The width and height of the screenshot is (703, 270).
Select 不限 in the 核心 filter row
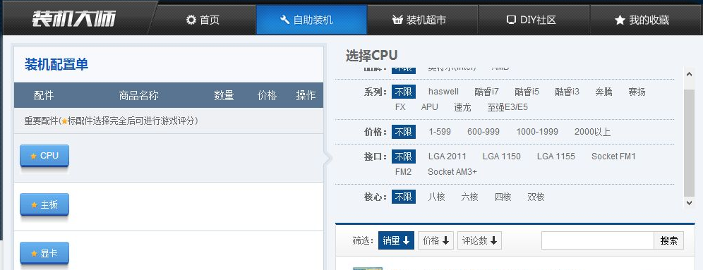click(x=404, y=197)
